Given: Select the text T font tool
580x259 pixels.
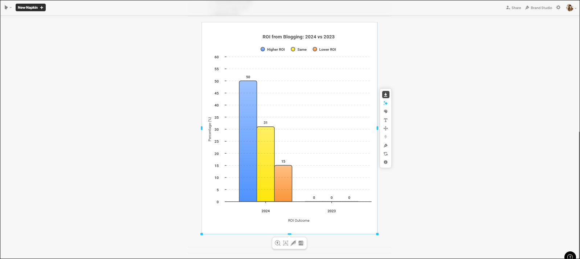Looking at the screenshot, I should click(x=385, y=120).
